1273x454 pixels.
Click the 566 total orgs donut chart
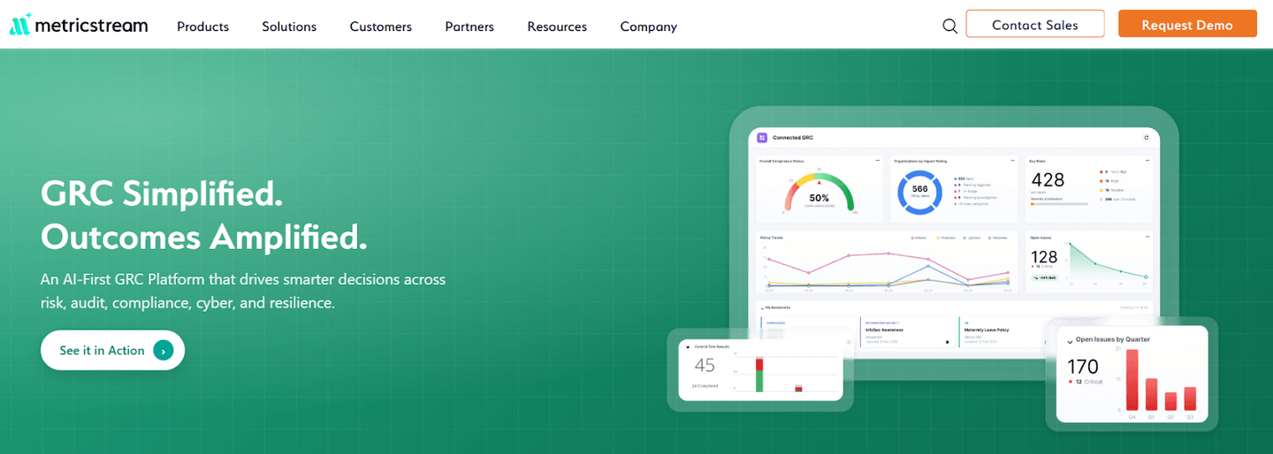pos(920,192)
